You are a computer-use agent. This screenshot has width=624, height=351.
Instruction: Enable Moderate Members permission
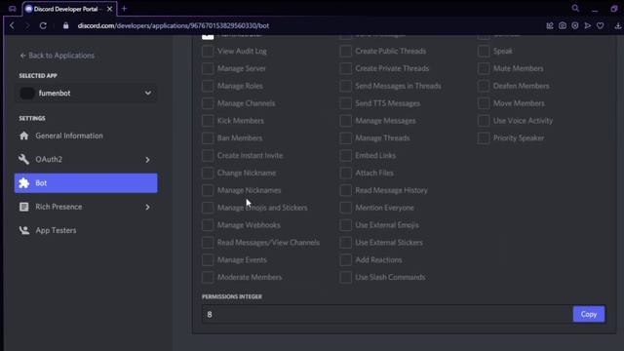[208, 277]
